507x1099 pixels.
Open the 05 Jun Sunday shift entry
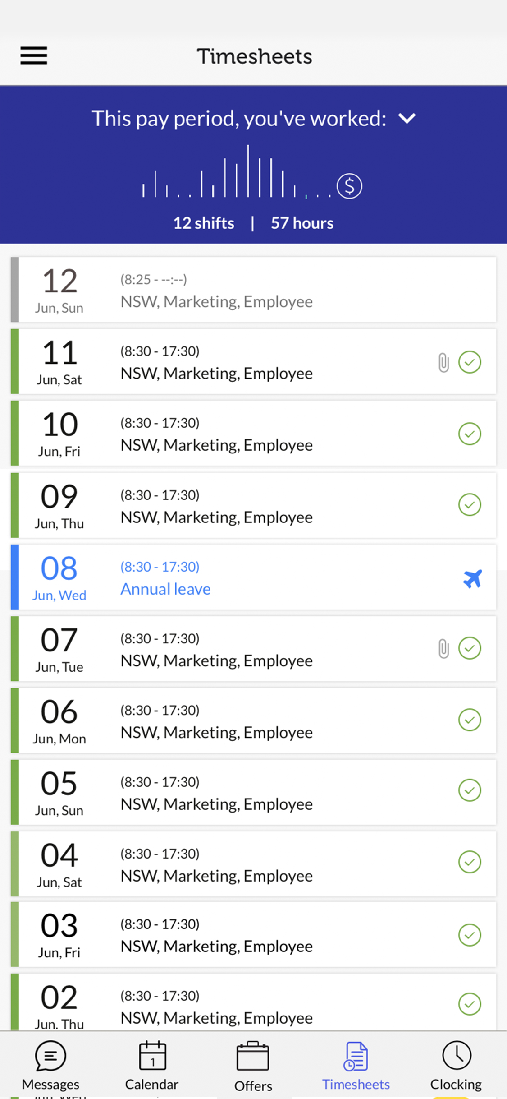pos(253,792)
